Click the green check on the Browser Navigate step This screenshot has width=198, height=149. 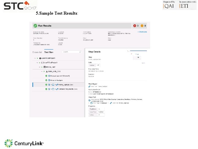(x=46, y=80)
